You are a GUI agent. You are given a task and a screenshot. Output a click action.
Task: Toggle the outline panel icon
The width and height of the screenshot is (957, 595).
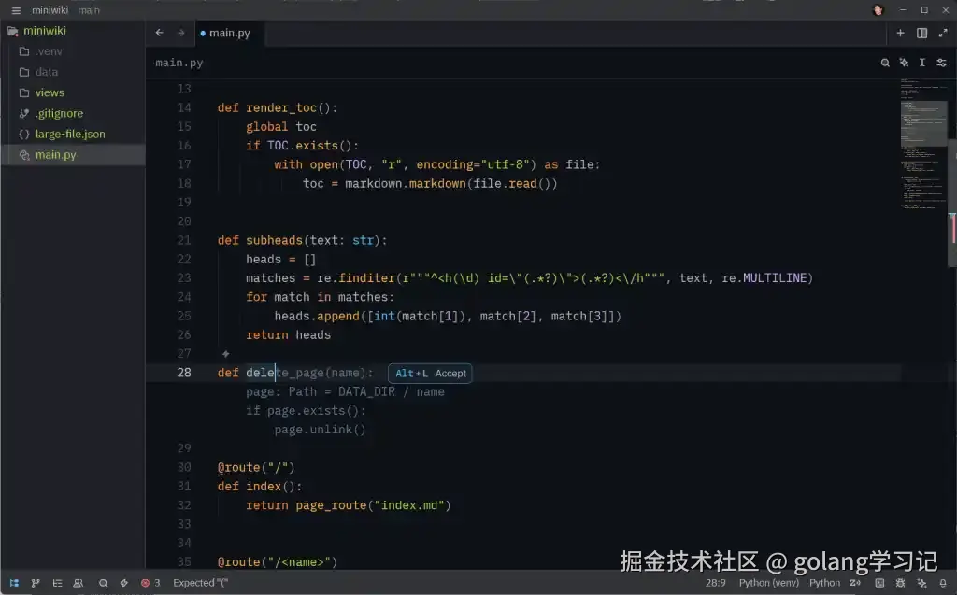coord(57,583)
